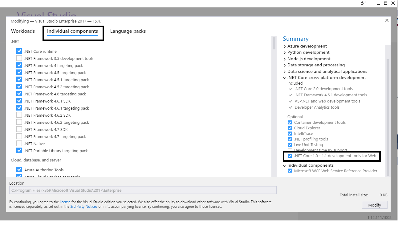This screenshot has height=226, width=398.
Task: Check .NET Framework 4.7 SDK
Action: pyautogui.click(x=19, y=129)
